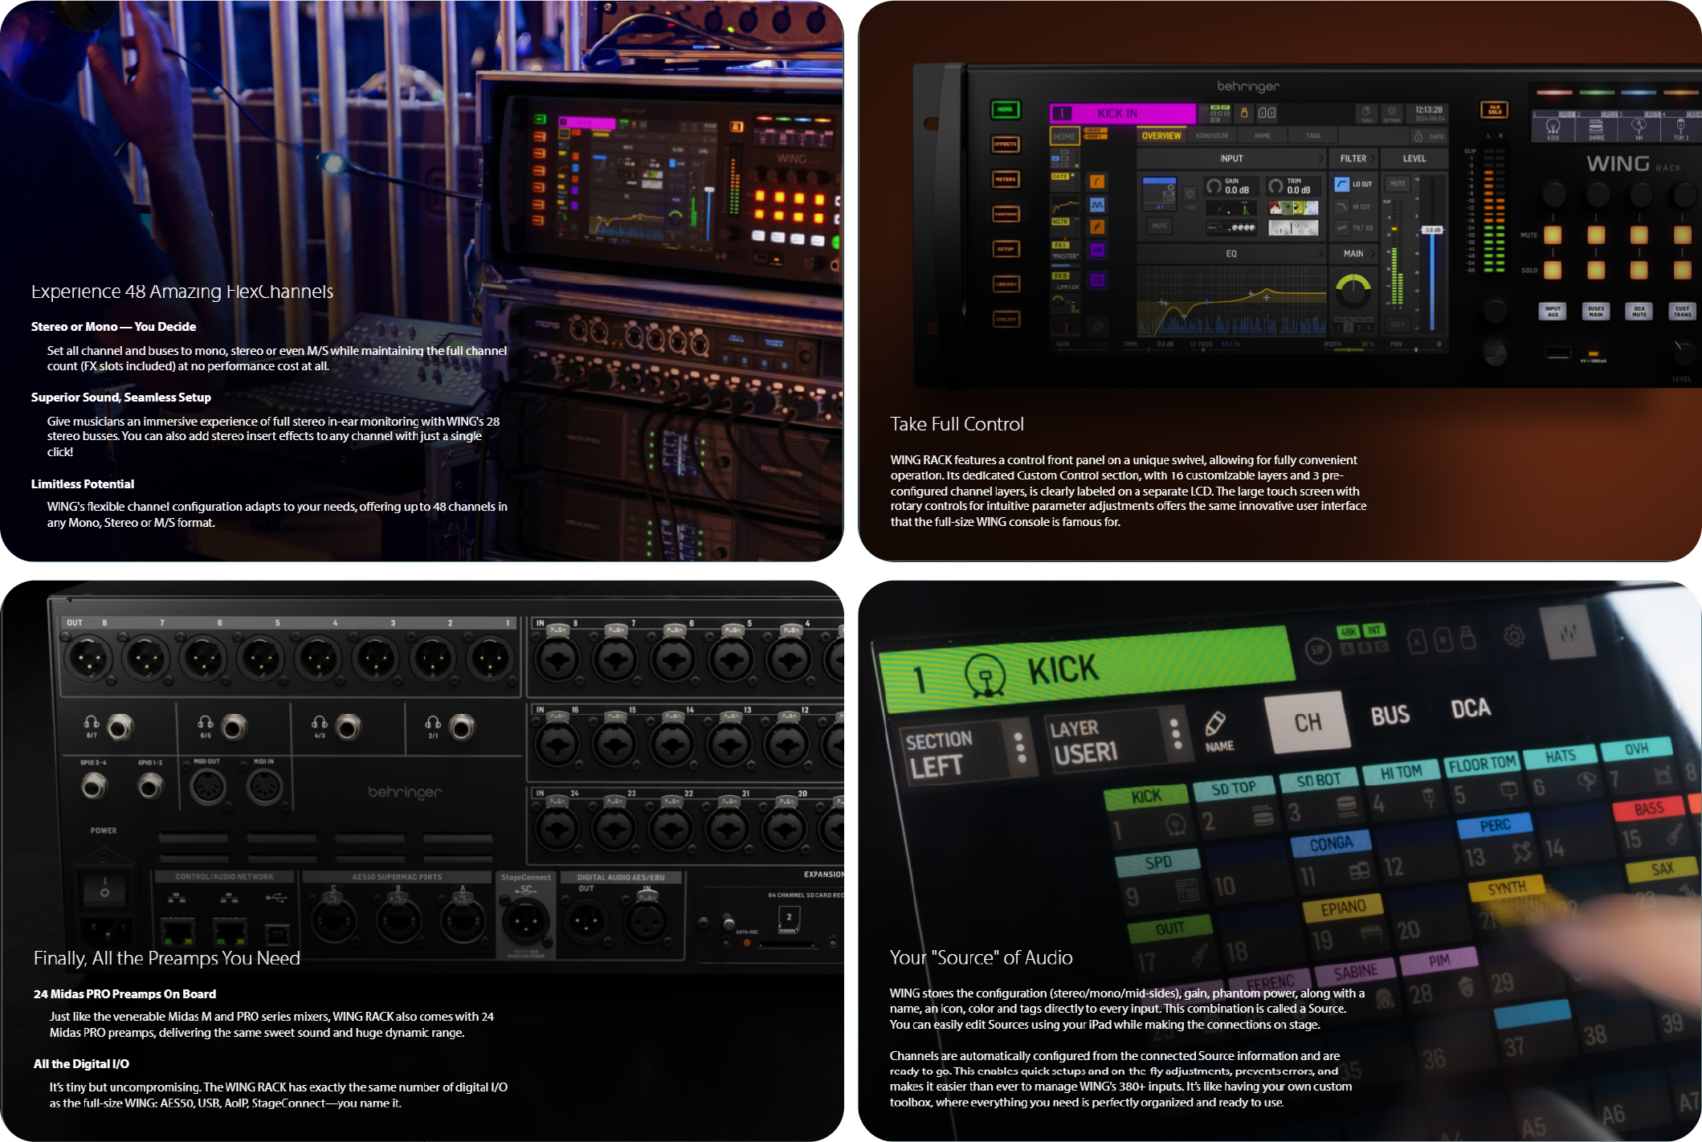Switch to the ICON/COLOR tab

(1212, 136)
